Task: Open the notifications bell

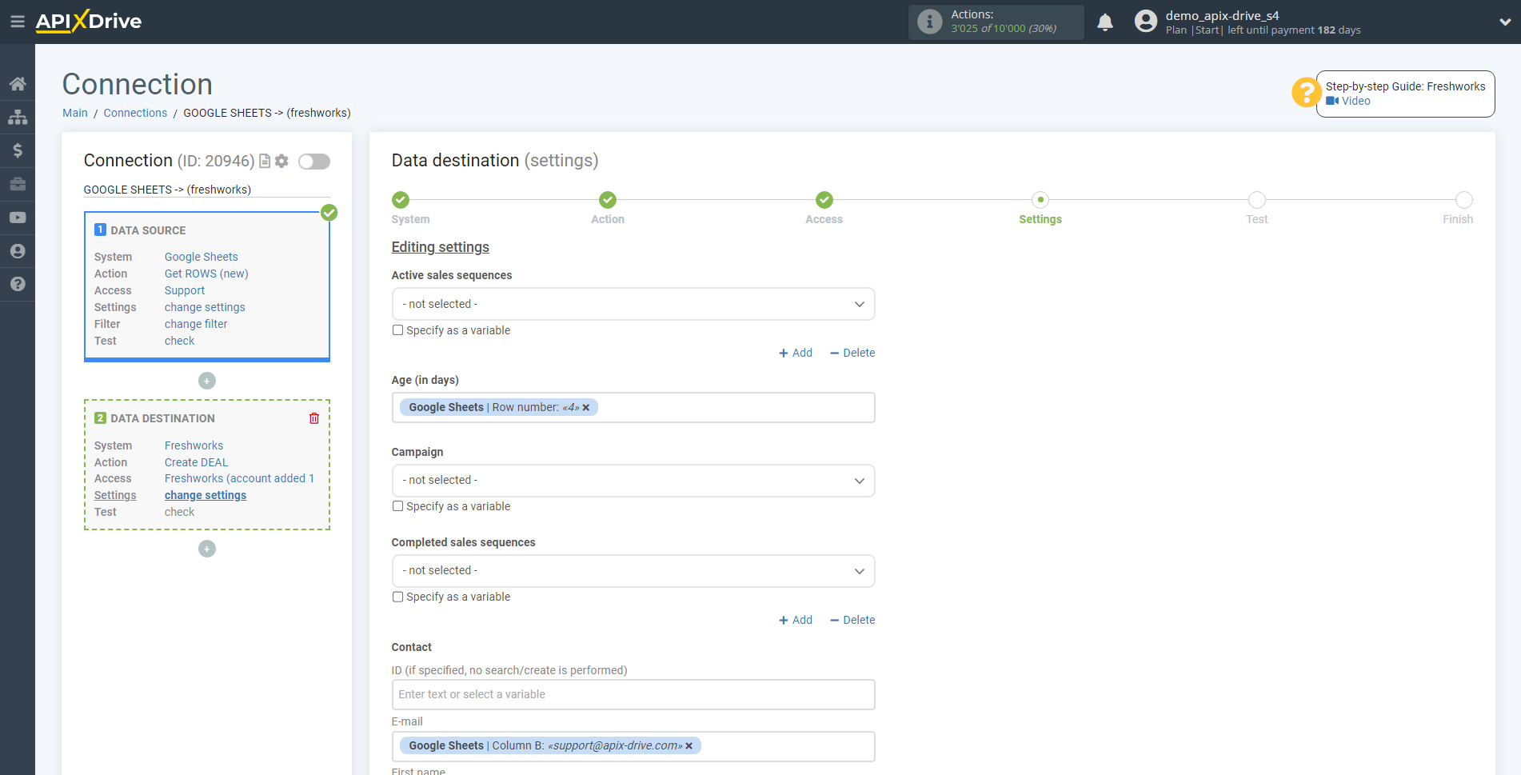Action: point(1105,22)
